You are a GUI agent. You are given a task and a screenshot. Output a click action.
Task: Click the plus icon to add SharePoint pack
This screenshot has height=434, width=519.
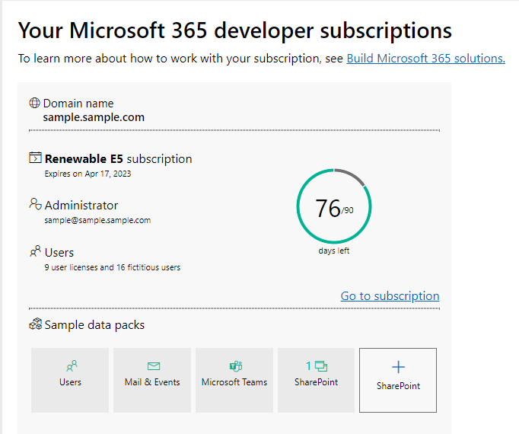398,367
